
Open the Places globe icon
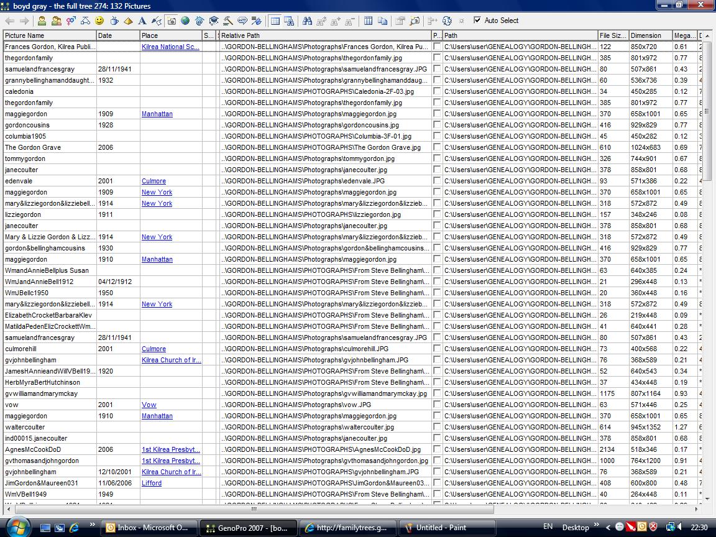point(185,21)
